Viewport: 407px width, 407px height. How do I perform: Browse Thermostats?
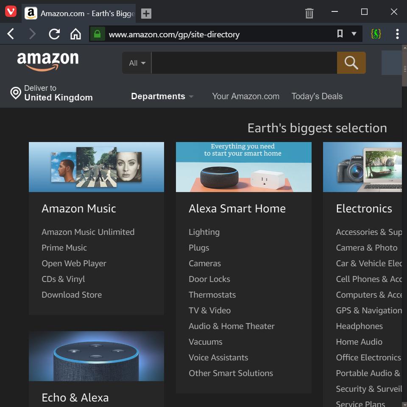point(212,295)
